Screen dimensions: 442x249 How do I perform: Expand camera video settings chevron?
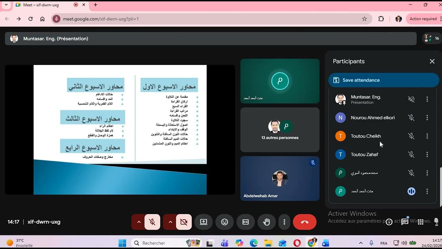pos(170,222)
